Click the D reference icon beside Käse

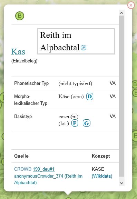(90, 97)
